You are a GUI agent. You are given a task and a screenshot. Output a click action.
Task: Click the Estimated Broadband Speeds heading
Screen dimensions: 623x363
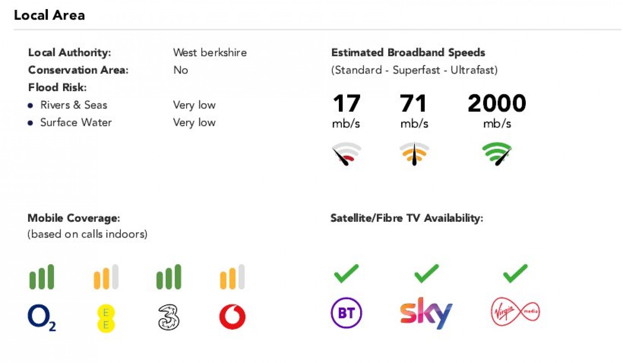(408, 53)
